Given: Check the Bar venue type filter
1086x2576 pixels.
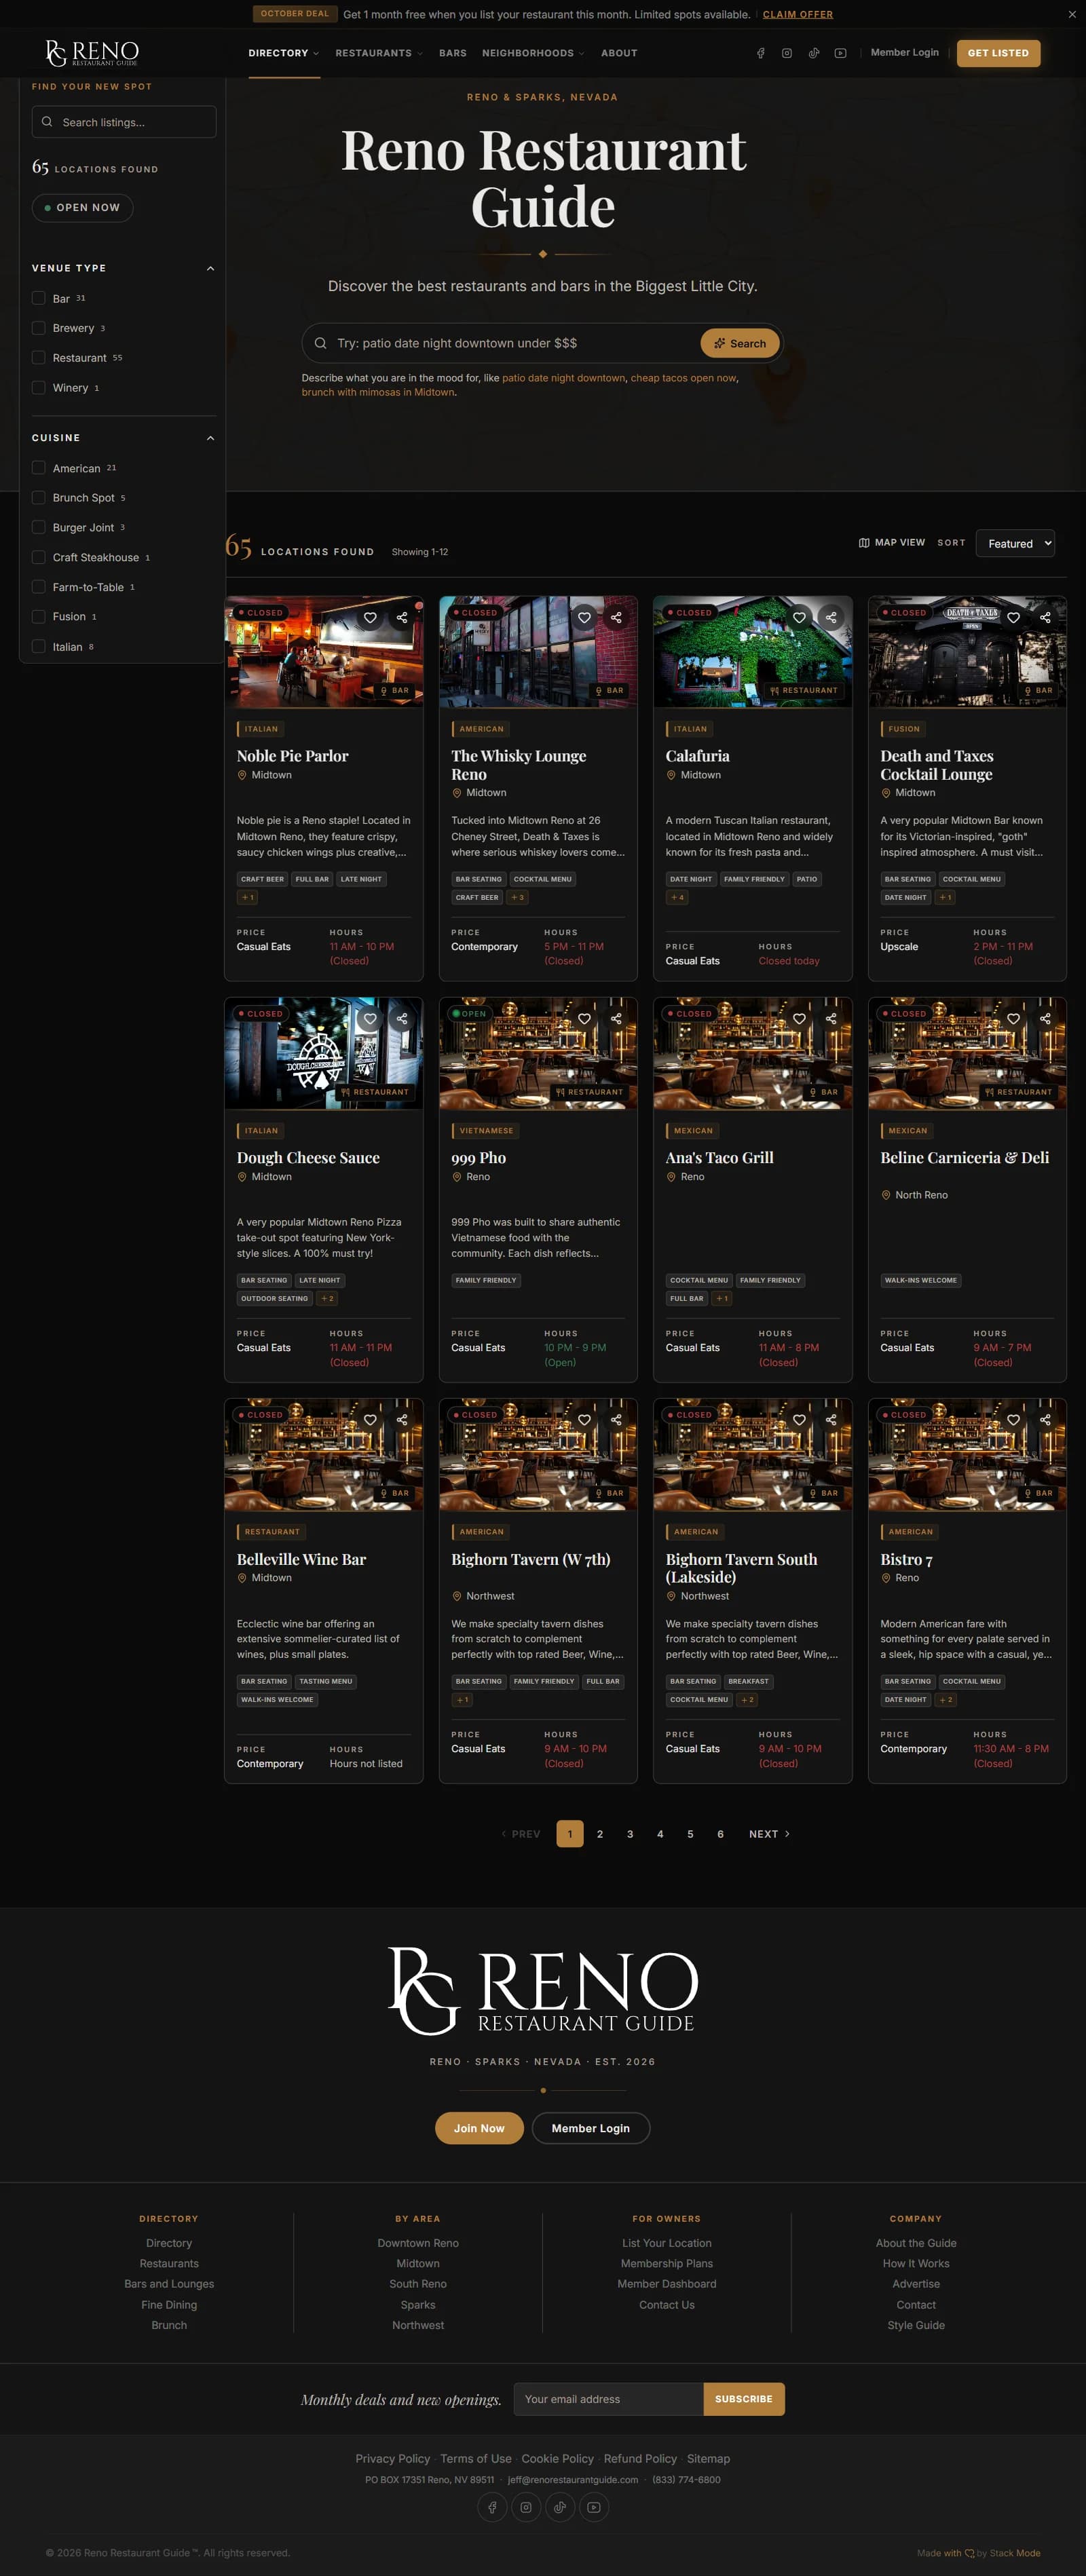Looking at the screenshot, I should point(39,298).
